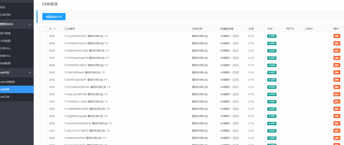Open 用户管理 in the sidebar
This screenshot has height=145, width=344.
point(6,33)
